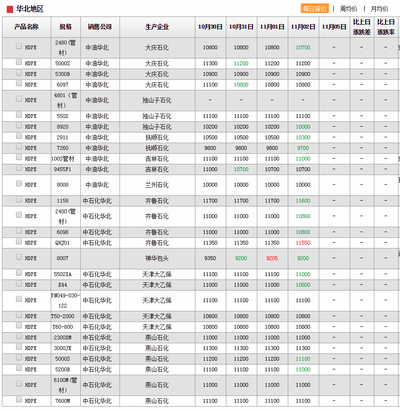Screen dimensions: 400x410
Task: Tick checkbox for HDPE 5200B row
Action: point(19,368)
